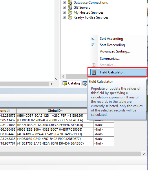148x173 pixels.
Task: Click the table's horizontal scrollbar track
Action: pos(70,154)
